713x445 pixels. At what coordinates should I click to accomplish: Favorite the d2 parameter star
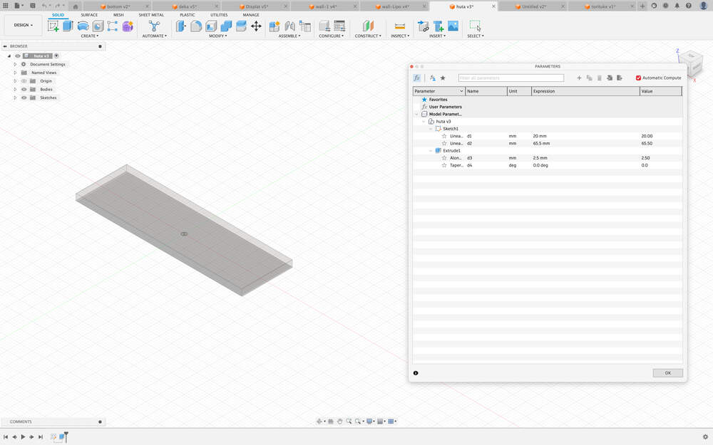point(444,144)
